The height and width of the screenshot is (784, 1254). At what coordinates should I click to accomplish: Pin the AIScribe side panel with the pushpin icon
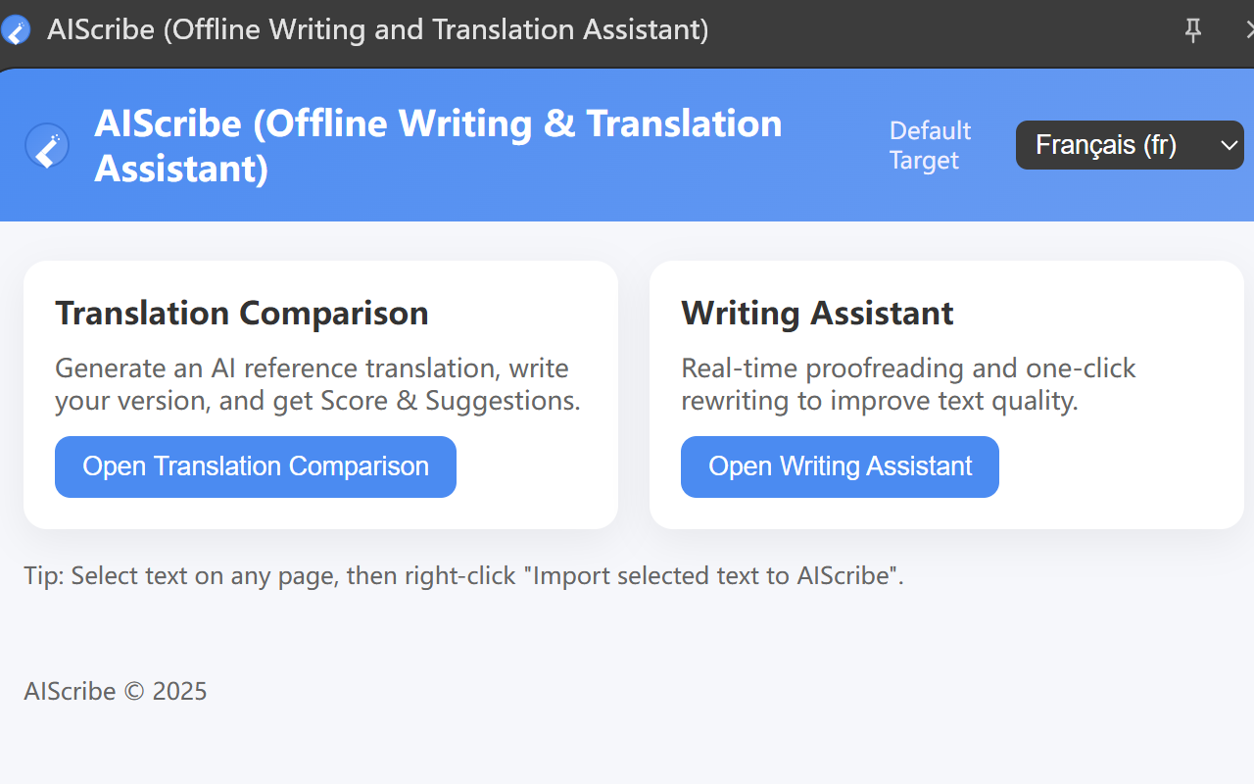pyautogui.click(x=1192, y=30)
